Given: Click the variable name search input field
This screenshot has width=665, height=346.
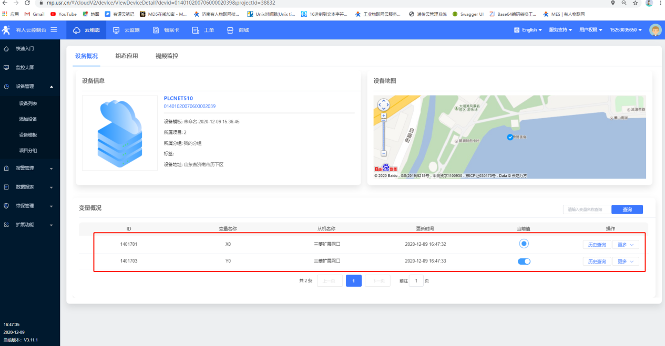Looking at the screenshot, I should (587, 209).
